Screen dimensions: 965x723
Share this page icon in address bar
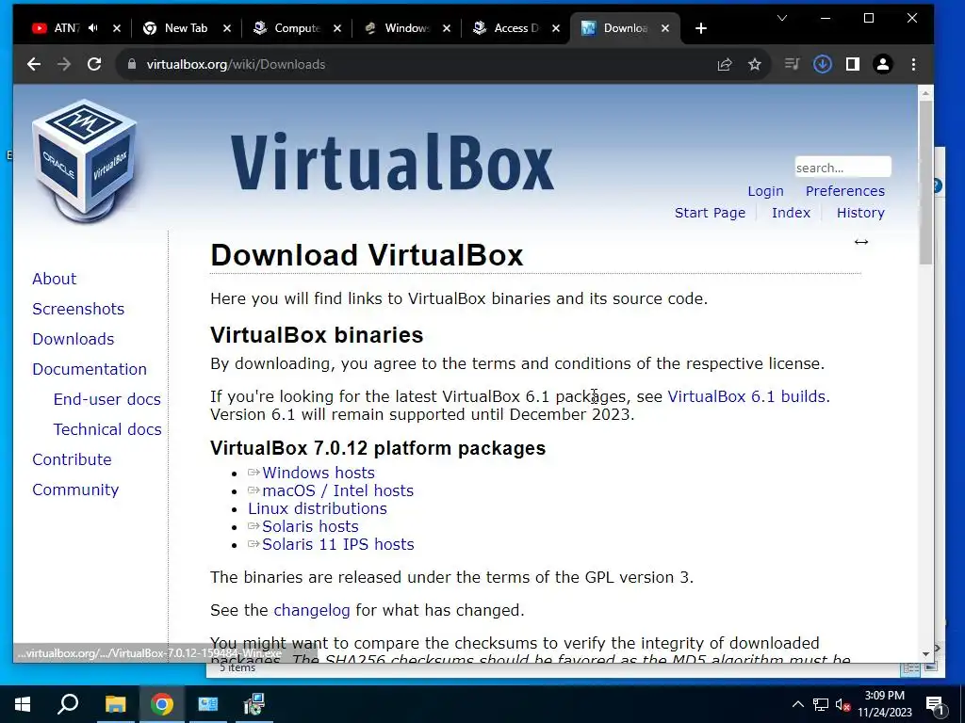tap(725, 64)
